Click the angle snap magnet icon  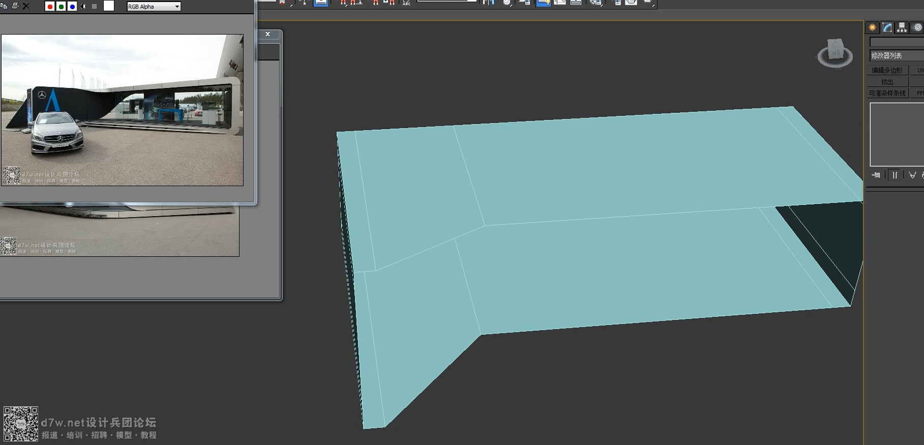(356, 3)
